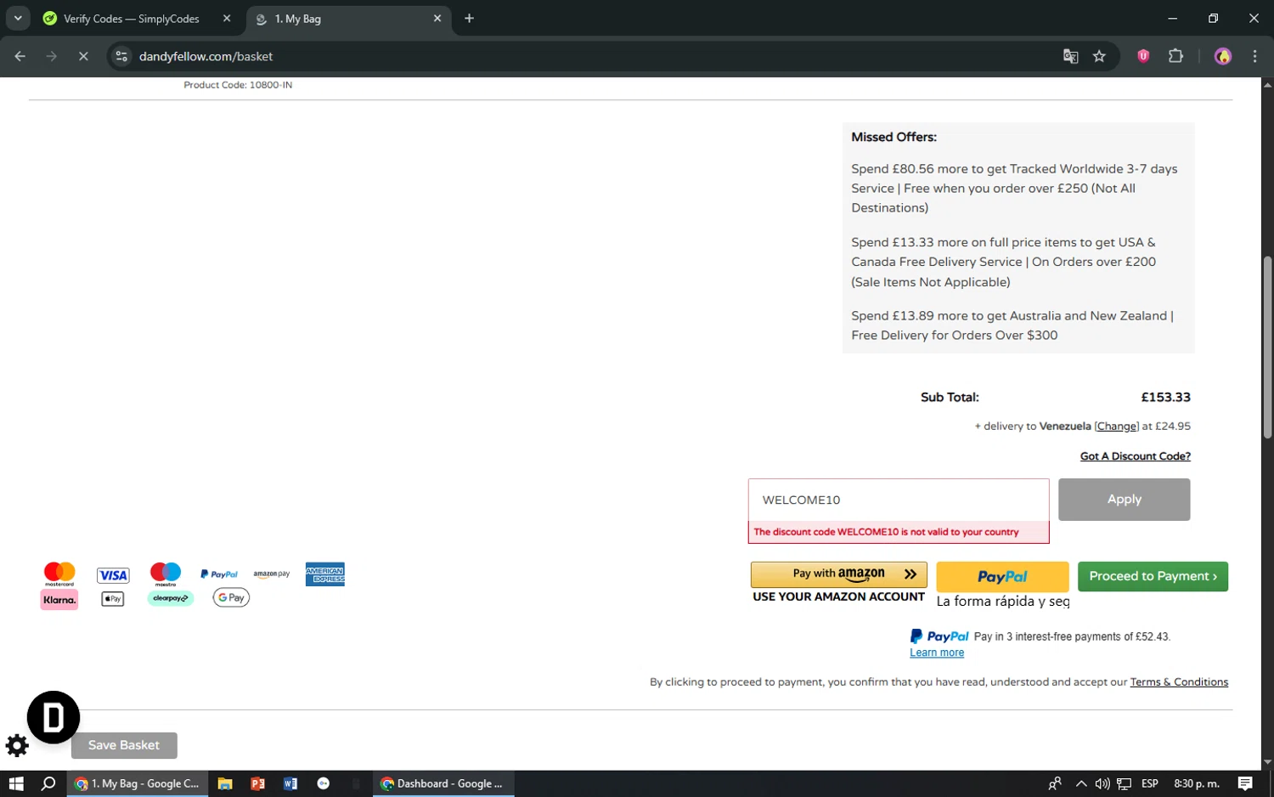Screen dimensions: 1274x797
Task: Open the tab search dropdown arrow
Action: (17, 18)
